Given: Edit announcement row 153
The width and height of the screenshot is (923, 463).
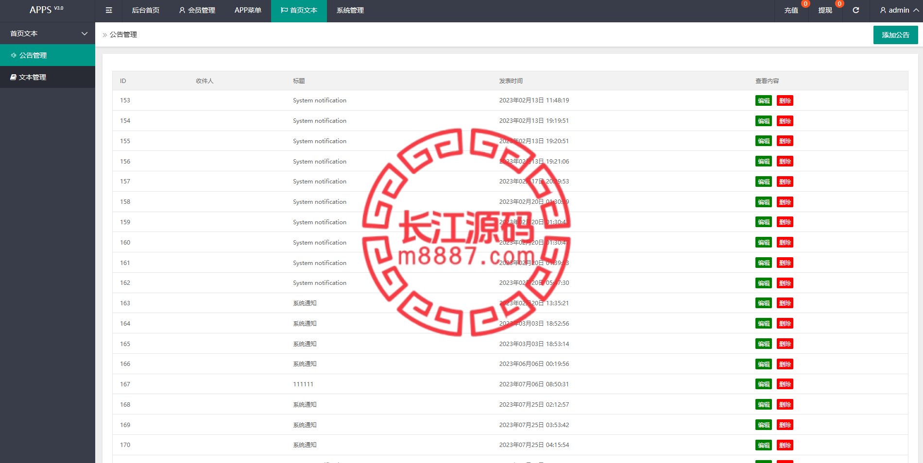Looking at the screenshot, I should point(764,101).
